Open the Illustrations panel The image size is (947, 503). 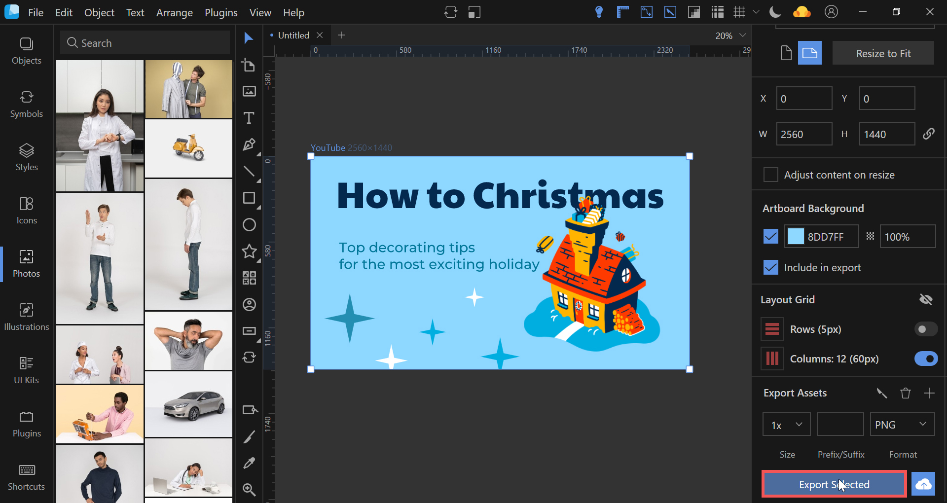27,317
